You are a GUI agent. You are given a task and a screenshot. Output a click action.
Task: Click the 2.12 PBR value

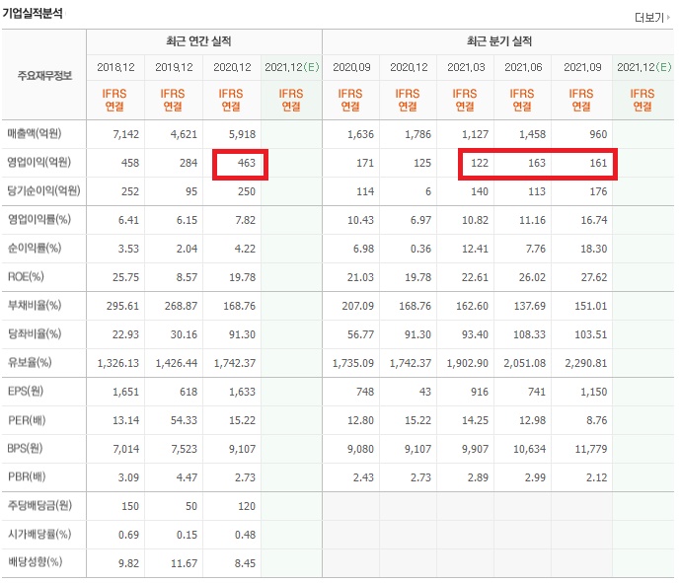tap(596, 478)
